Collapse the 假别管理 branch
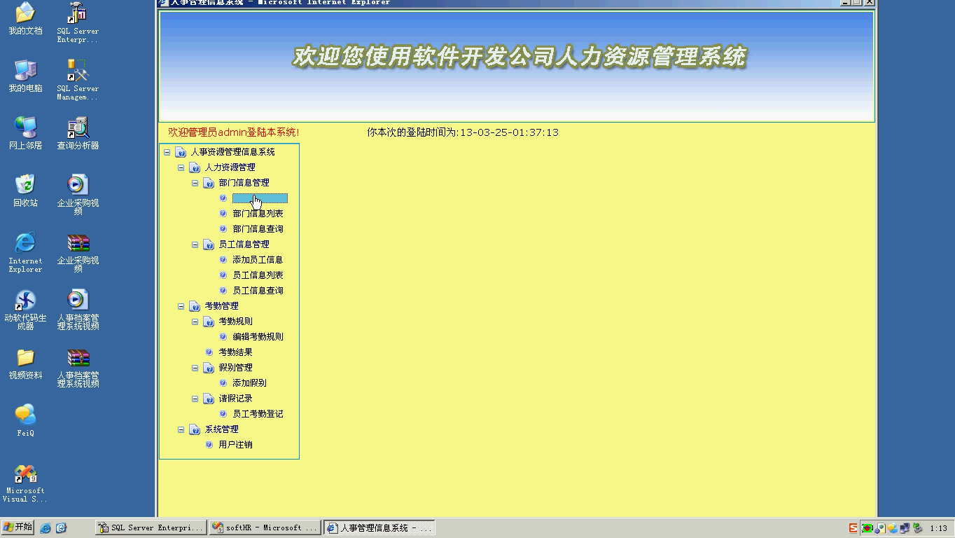Image resolution: width=955 pixels, height=538 pixels. [195, 368]
